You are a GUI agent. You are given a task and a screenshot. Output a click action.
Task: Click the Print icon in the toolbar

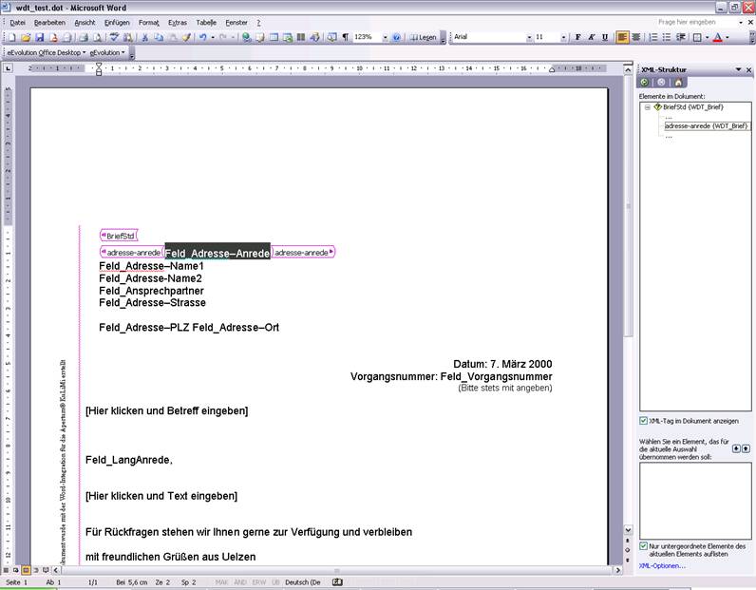[84, 37]
